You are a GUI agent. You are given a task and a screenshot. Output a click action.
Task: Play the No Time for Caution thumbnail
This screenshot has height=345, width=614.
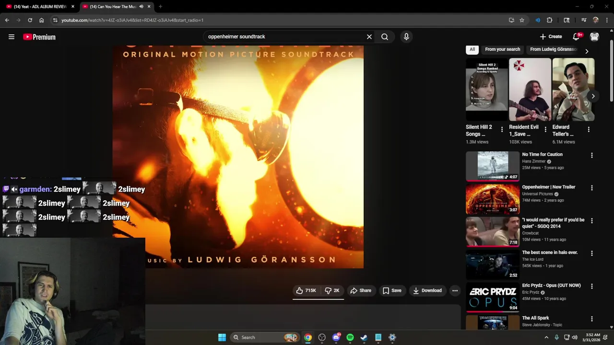tap(493, 166)
